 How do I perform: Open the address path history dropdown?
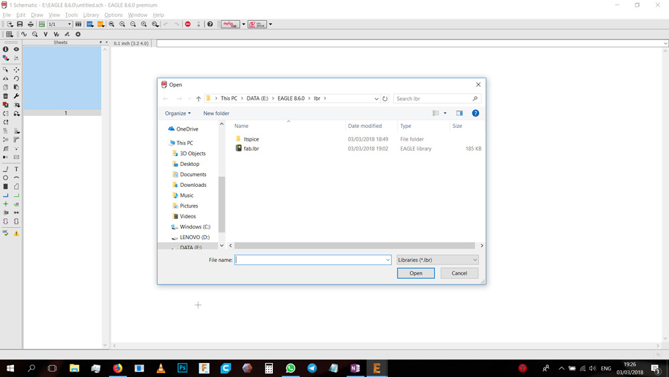[376, 98]
